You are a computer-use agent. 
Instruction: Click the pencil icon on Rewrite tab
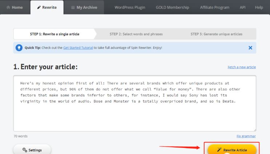39,7
